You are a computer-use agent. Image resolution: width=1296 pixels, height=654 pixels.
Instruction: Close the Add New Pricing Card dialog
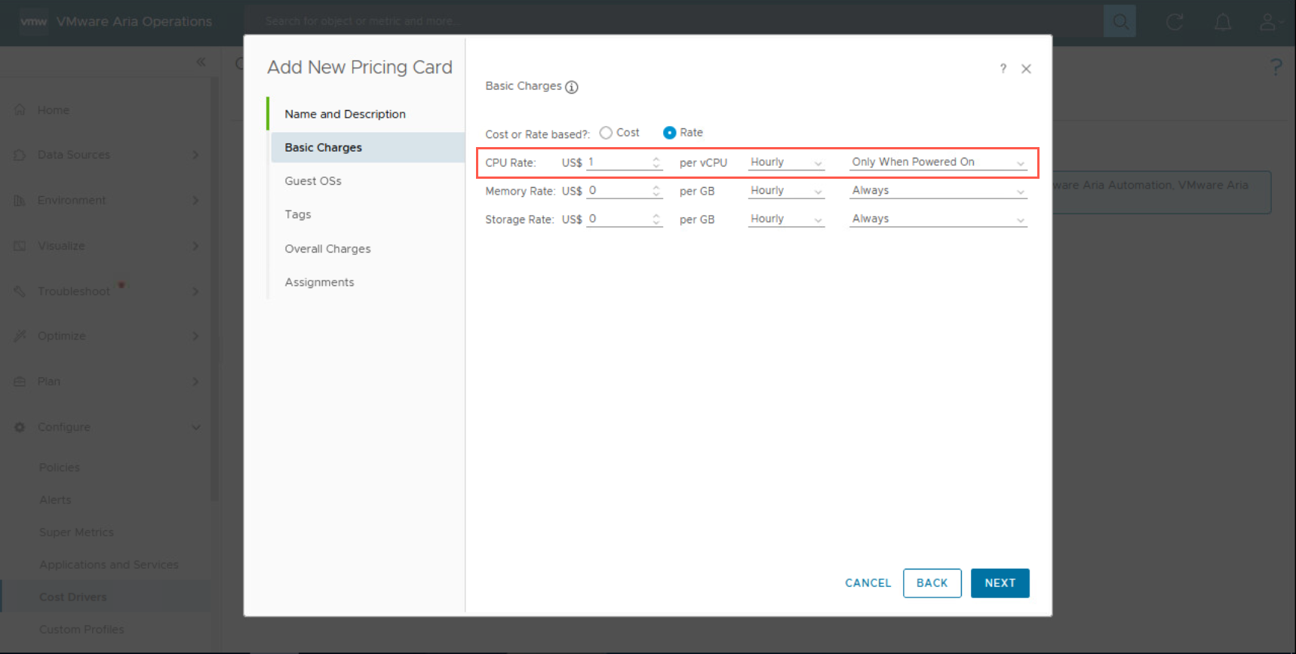[1026, 69]
